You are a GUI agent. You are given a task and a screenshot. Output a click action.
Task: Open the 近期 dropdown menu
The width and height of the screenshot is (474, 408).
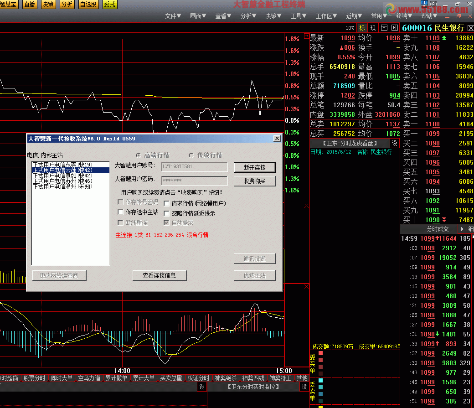354,16
